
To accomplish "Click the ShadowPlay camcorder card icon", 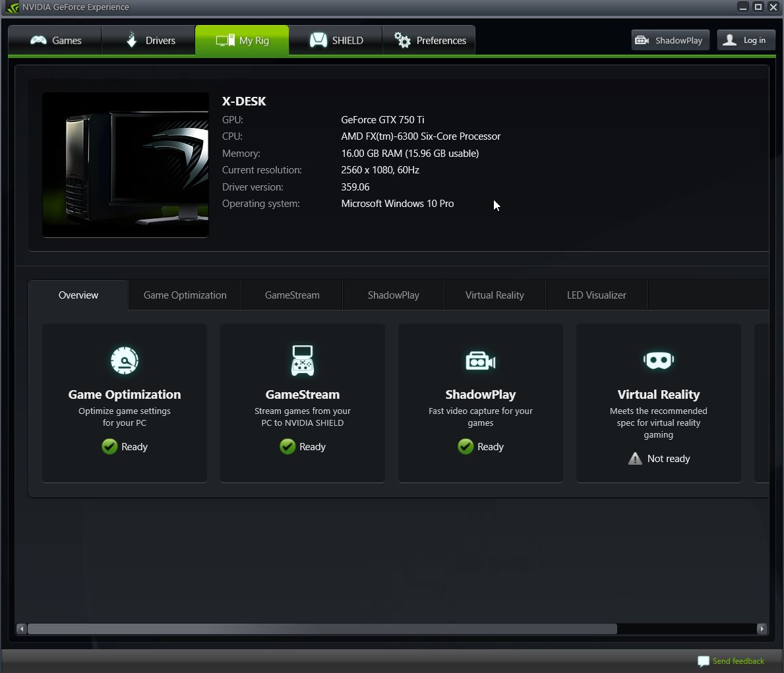I will pos(481,361).
